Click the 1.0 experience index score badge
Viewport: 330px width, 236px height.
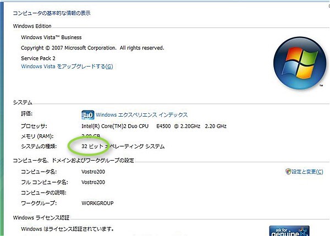coord(88,115)
